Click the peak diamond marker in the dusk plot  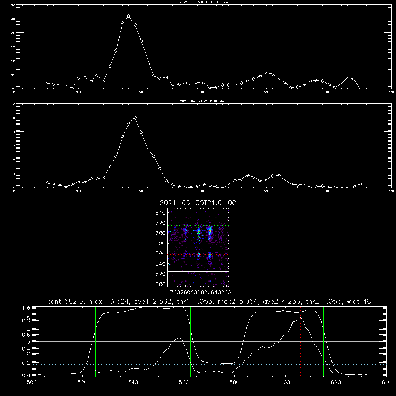point(135,118)
